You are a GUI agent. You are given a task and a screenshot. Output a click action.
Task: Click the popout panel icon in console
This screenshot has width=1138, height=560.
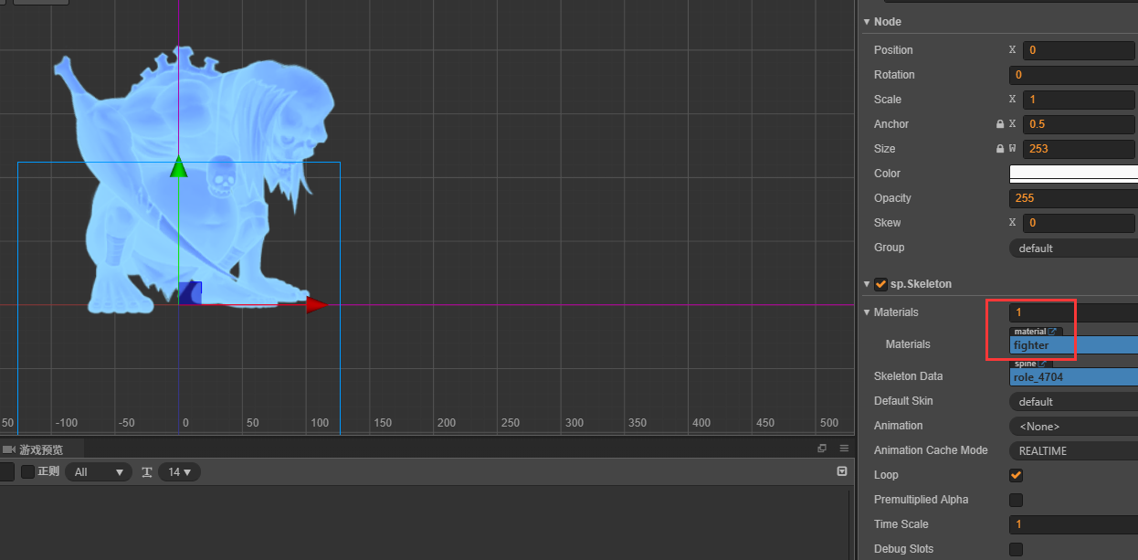pos(822,449)
